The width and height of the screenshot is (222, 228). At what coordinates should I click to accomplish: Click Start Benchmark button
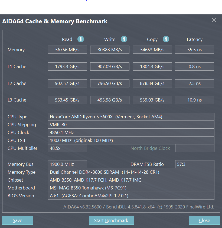[x=111, y=220]
